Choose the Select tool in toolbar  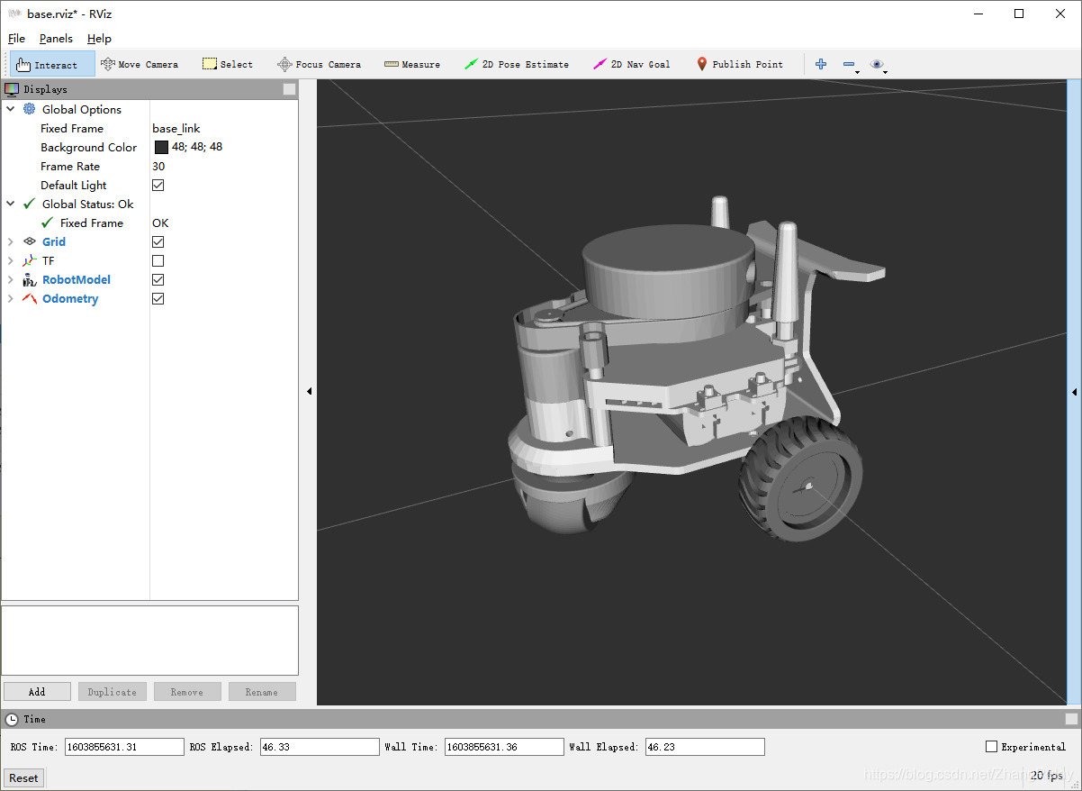click(227, 65)
